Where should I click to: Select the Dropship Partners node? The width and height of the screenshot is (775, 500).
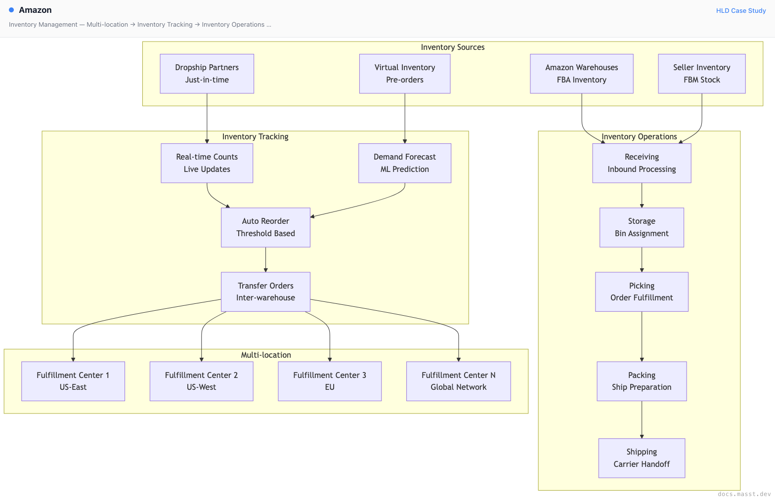point(207,74)
